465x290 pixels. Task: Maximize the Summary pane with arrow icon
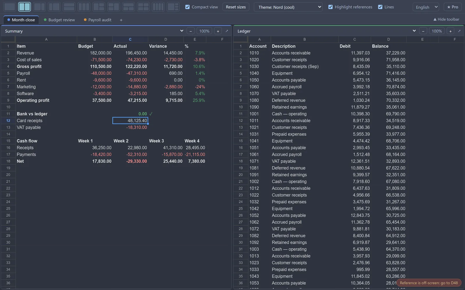[227, 31]
